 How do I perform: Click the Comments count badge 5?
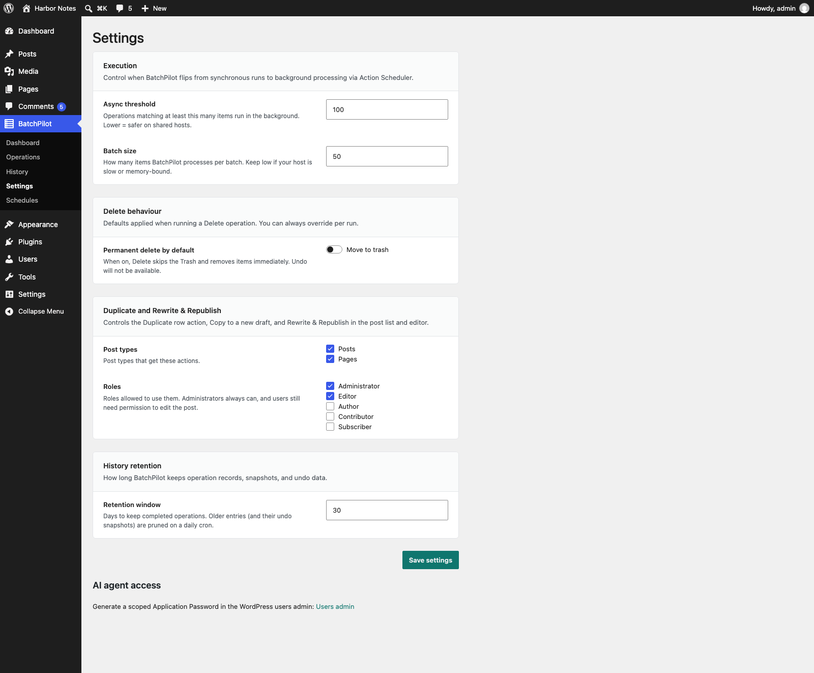click(62, 107)
